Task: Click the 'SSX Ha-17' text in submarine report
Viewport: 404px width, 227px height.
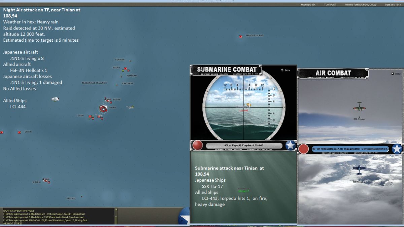Action: pos(212,186)
